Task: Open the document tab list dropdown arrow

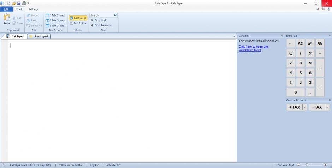Action: click(234, 36)
